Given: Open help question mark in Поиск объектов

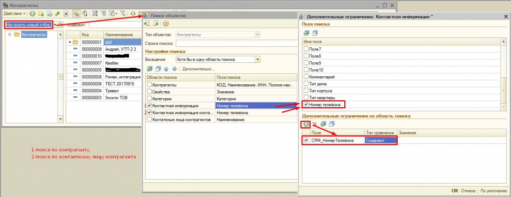Looking at the screenshot, I should pyautogui.click(x=166, y=23).
